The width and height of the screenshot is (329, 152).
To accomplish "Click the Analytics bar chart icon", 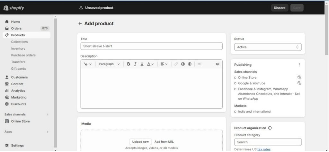I will [7, 90].
